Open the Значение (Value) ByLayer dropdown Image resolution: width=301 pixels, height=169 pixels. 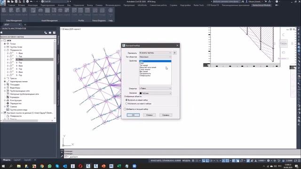155,93
